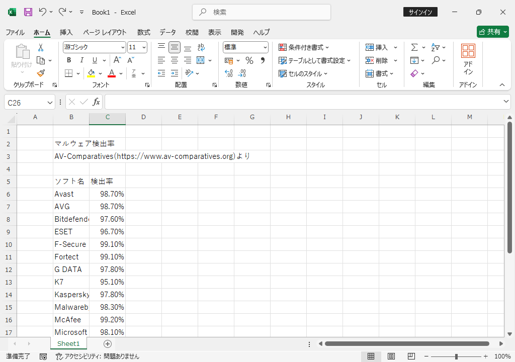Click the 検索 search box

point(262,12)
